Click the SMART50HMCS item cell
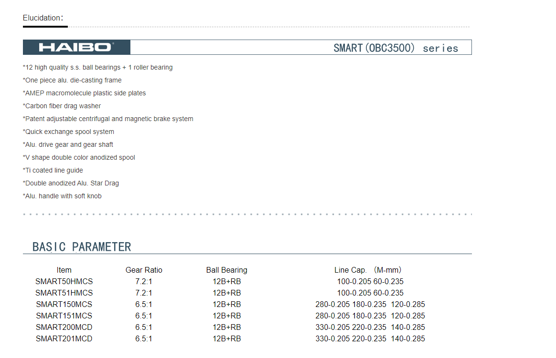 tap(64, 281)
